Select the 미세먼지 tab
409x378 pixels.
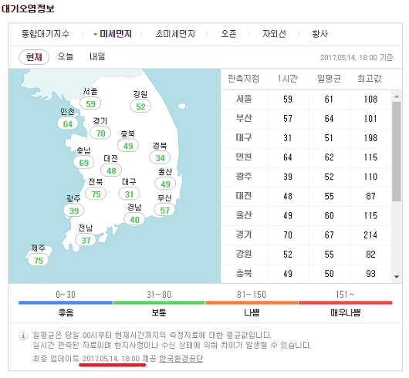pos(116,34)
